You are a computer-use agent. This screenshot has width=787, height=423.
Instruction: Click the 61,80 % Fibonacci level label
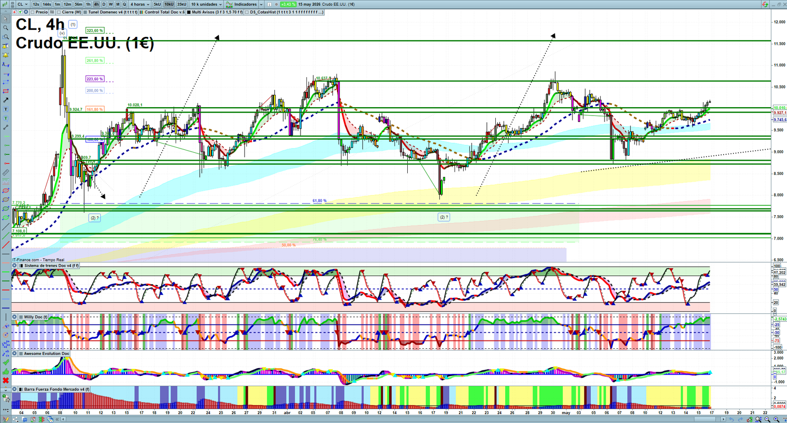[320, 200]
